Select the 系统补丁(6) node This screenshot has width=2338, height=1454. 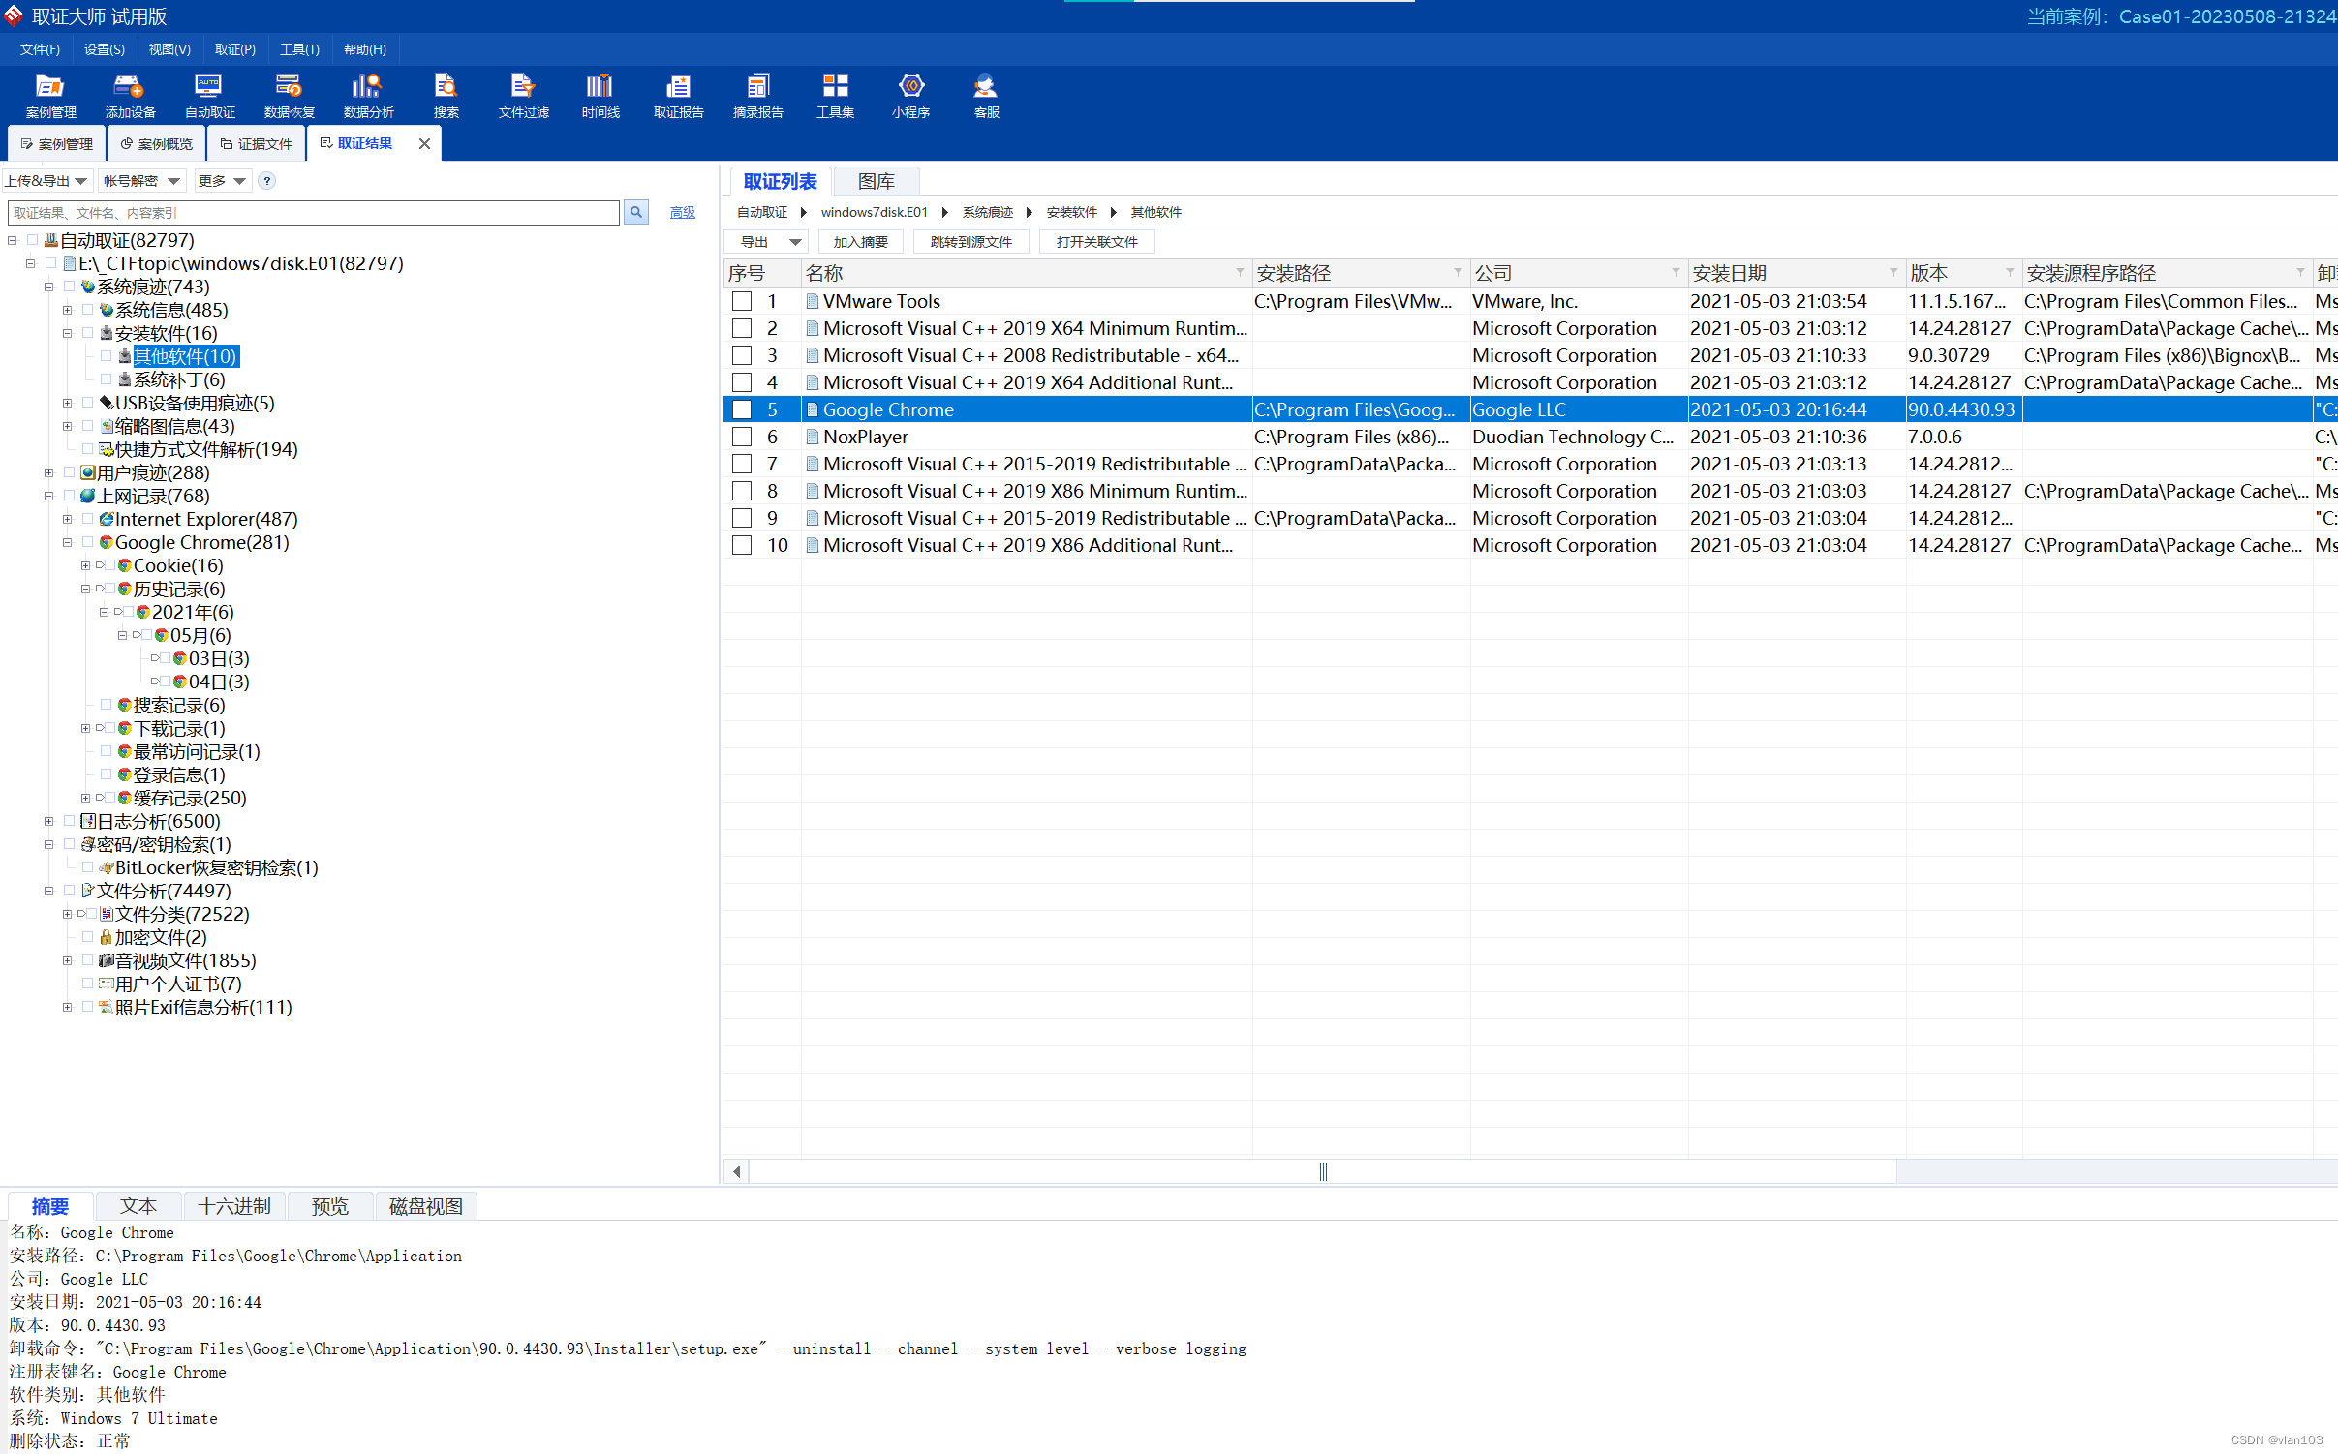[179, 379]
